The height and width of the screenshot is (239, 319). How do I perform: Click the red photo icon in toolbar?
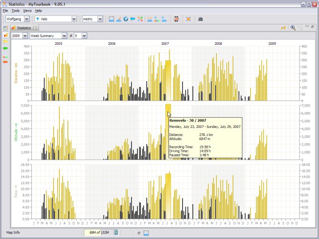tap(176, 19)
